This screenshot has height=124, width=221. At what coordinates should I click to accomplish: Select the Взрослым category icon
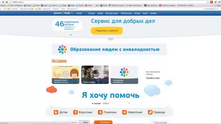pyautogui.click(x=75, y=112)
